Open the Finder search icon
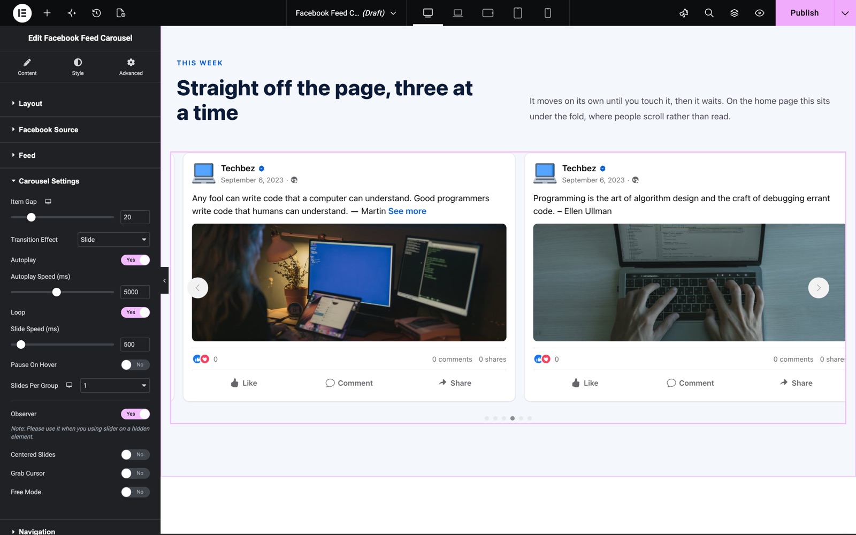This screenshot has height=535, width=856. pyautogui.click(x=709, y=13)
